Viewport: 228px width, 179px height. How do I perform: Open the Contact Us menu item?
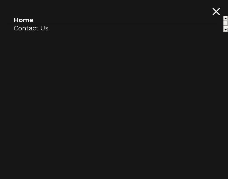click(31, 28)
